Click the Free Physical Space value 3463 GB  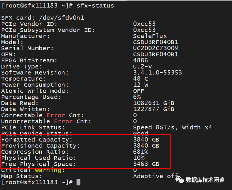tap(146, 164)
